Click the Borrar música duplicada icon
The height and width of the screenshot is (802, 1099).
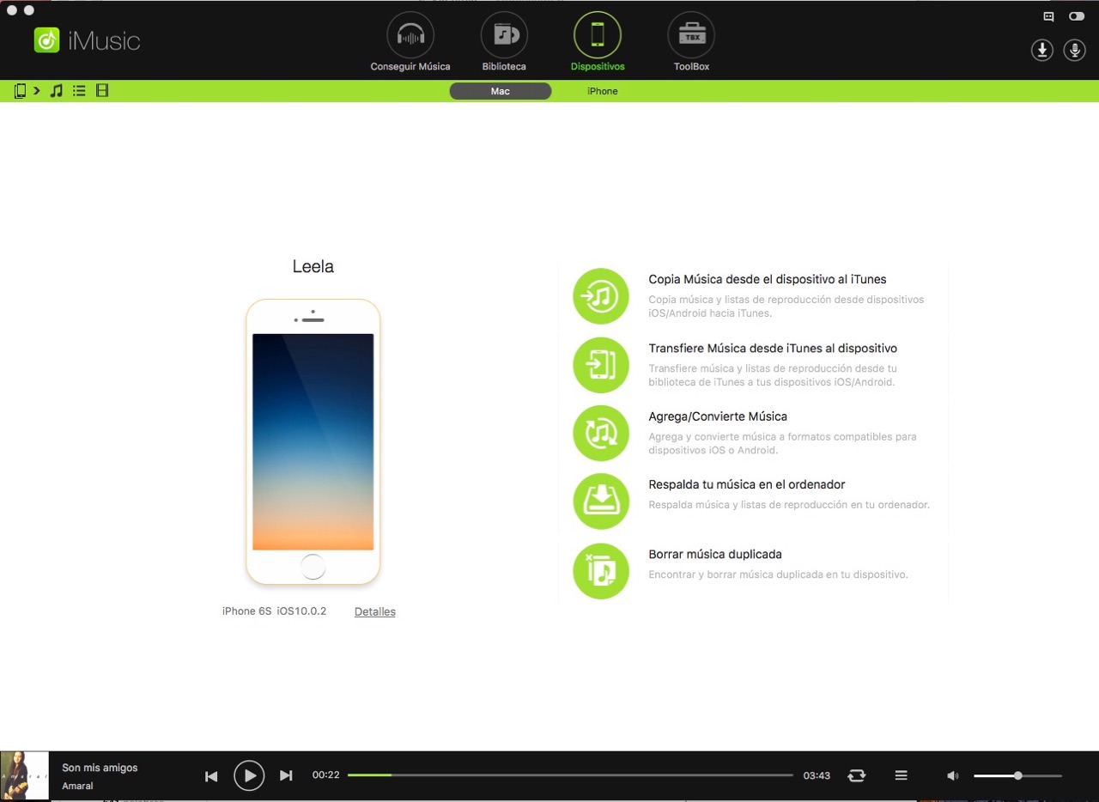pos(601,571)
